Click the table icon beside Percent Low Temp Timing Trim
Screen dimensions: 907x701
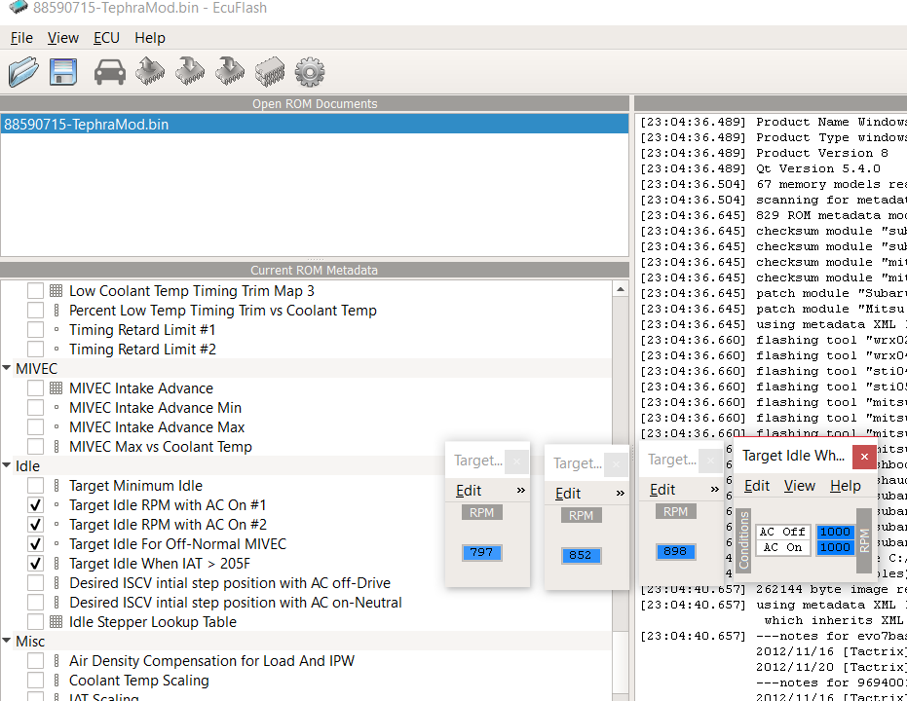tap(57, 311)
